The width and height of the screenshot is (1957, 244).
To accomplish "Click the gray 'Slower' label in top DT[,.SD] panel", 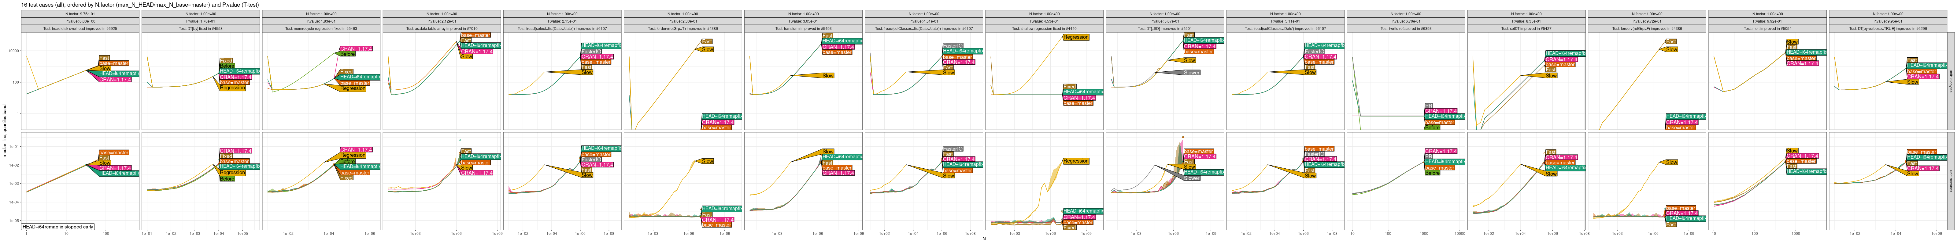I will pos(1191,73).
